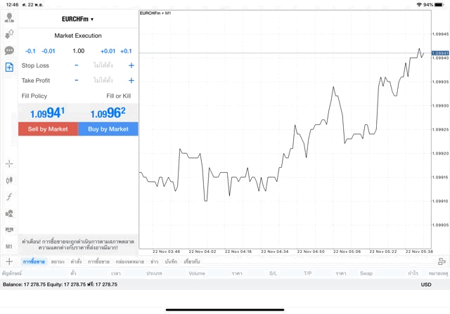Open the accounts profile icon
Image resolution: width=450 pixels, height=314 pixels.
coord(9,18)
